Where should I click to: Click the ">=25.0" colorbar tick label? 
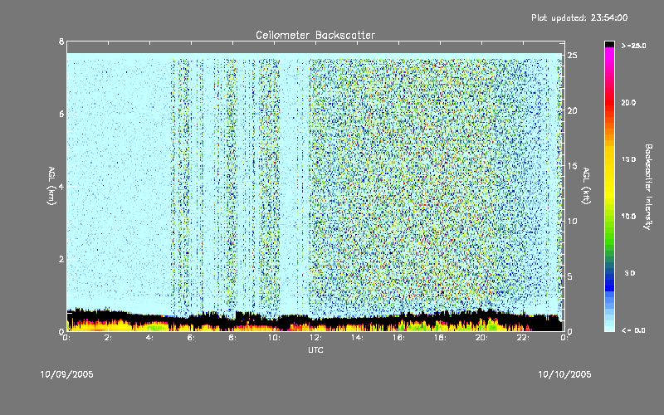[633, 46]
